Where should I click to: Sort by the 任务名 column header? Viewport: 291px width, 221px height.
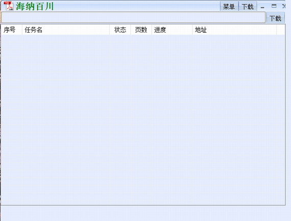click(66, 30)
